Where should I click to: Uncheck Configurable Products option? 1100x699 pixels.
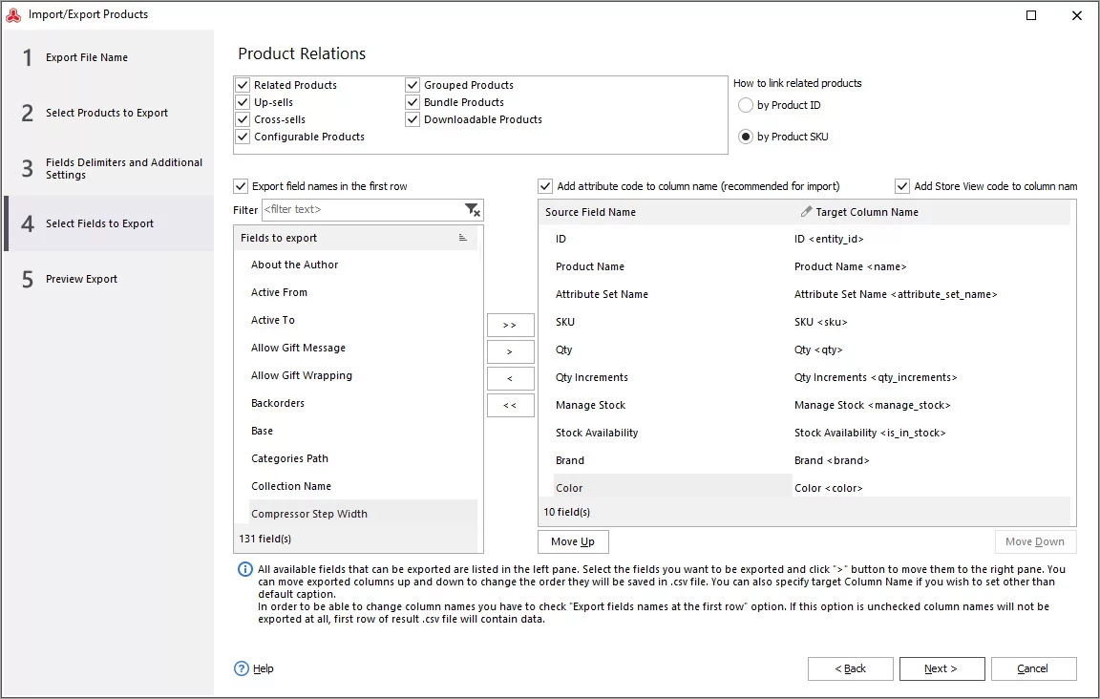[243, 137]
